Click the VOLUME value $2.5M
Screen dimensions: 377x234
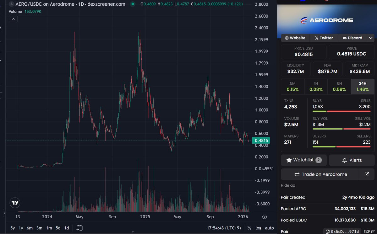[x=291, y=125]
